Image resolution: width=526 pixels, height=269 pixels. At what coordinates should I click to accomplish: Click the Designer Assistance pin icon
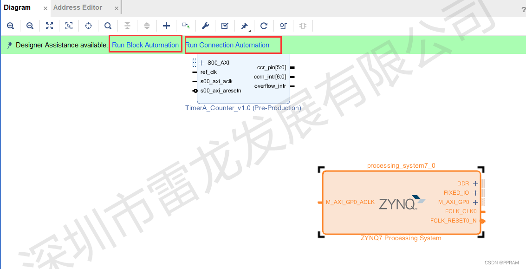point(10,45)
